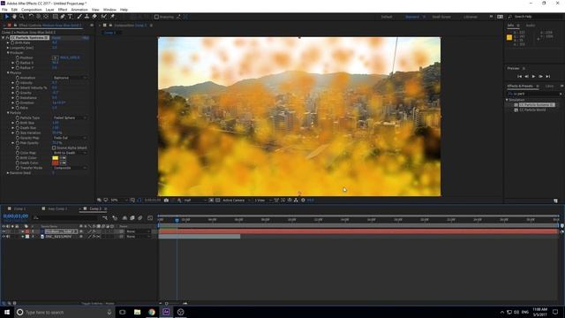565x318 pixels.
Task: Collapse the Producer property group
Action: point(8,53)
